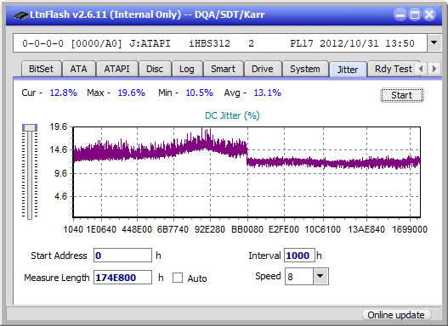Select the Disc tab

click(155, 69)
